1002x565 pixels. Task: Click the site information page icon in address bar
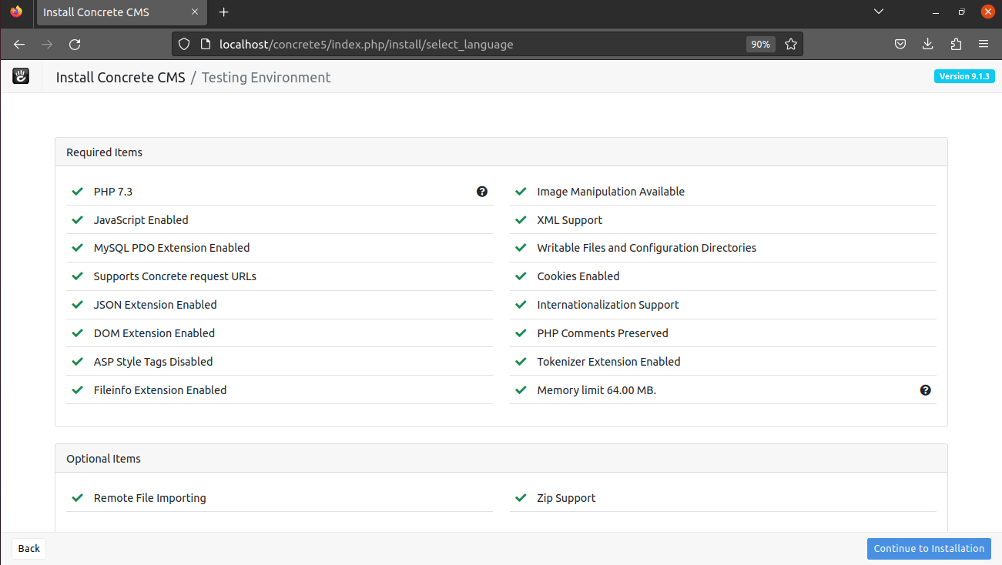(x=205, y=45)
